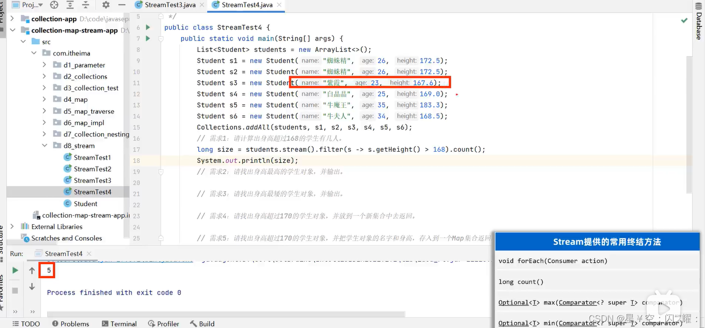Click the Down the Stack Trace arrow

pos(32,287)
